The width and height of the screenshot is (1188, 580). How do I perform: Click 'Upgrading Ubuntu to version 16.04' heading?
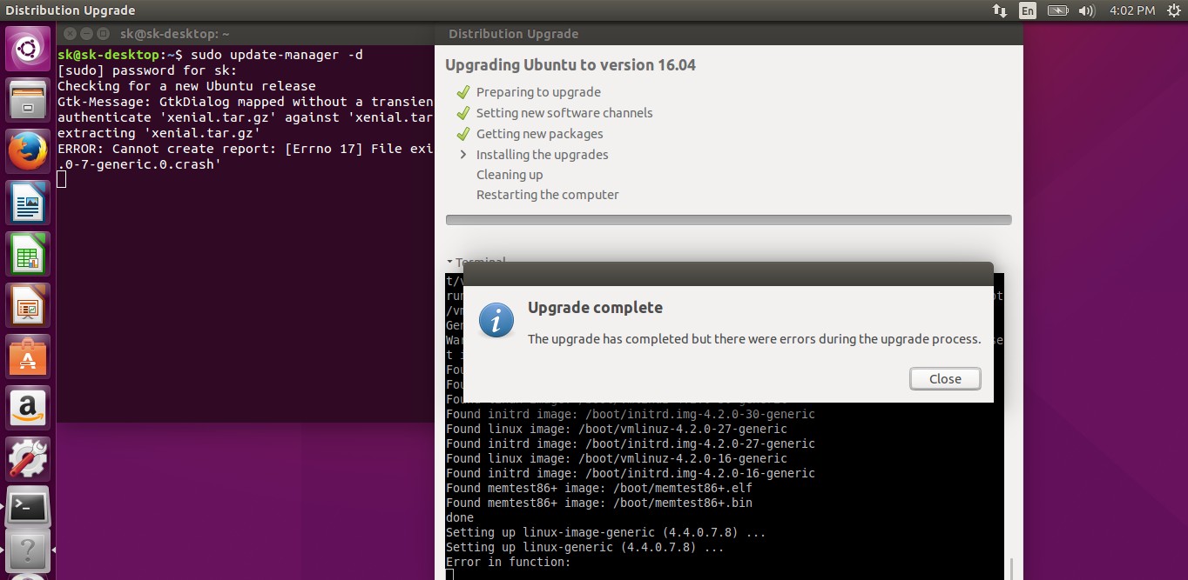(570, 65)
